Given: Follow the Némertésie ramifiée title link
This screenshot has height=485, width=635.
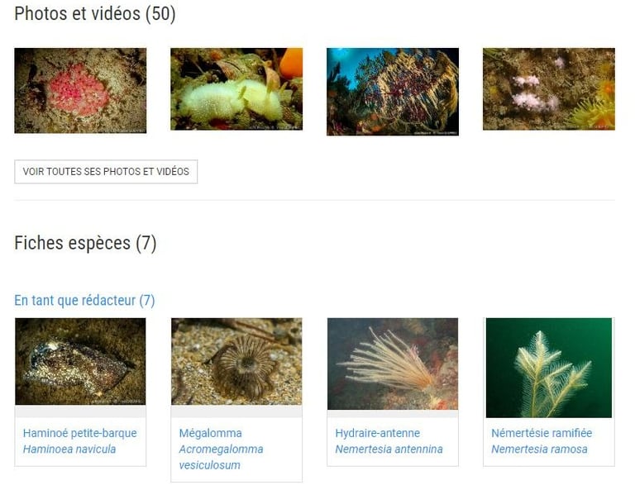Looking at the screenshot, I should 542,433.
